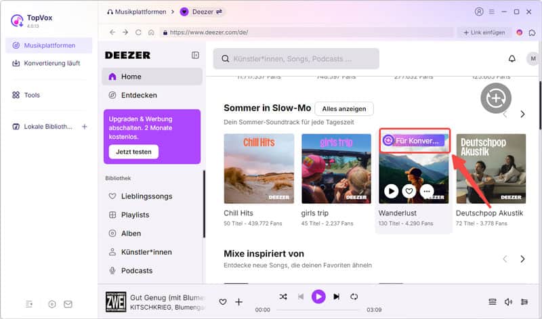Click the track progress bar
The image size is (542, 319).
click(318, 310)
